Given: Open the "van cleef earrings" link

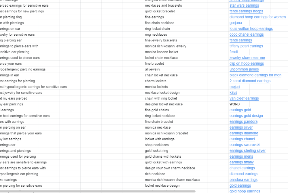Looking at the screenshot, I should (244, 98).
